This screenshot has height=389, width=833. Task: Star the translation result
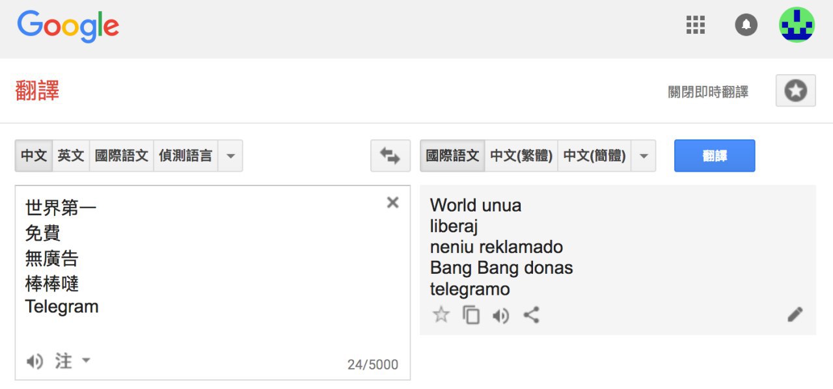441,315
